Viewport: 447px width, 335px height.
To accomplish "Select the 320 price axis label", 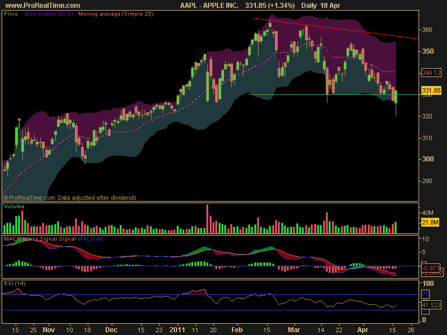I will 427,116.
